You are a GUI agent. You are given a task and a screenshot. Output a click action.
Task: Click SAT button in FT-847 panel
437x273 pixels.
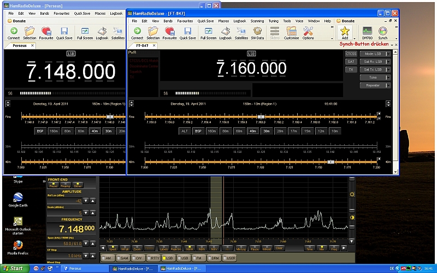click(x=351, y=62)
